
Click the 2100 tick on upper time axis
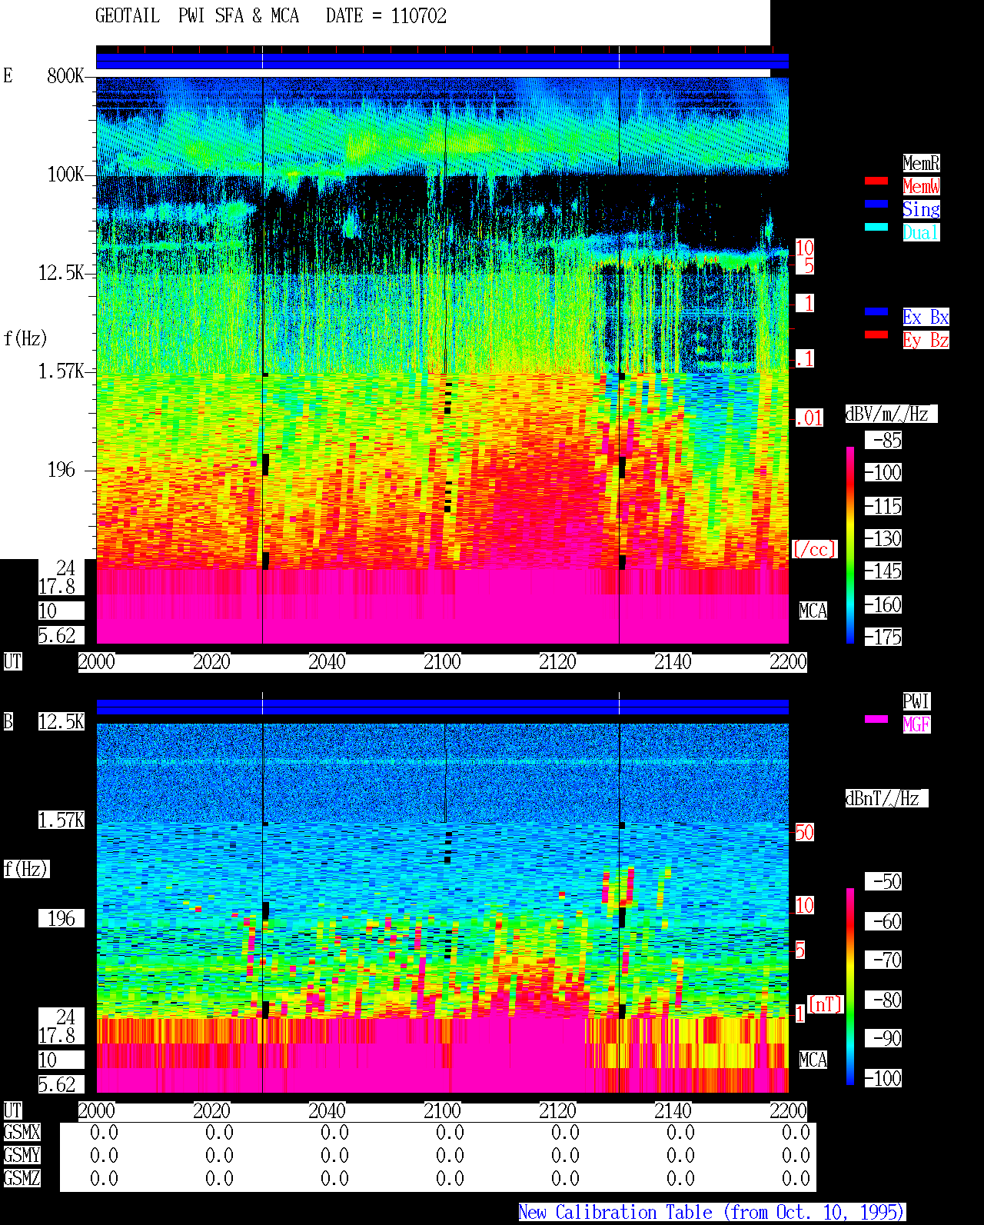(442, 661)
